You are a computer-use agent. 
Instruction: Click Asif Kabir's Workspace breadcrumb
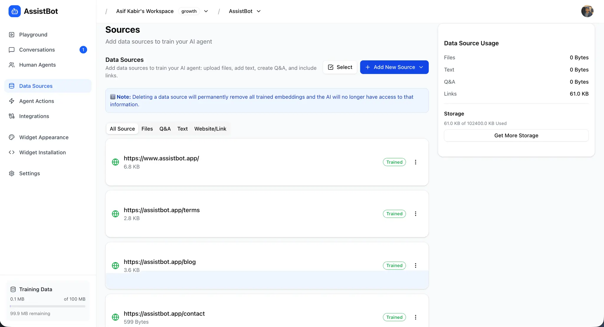coord(145,11)
